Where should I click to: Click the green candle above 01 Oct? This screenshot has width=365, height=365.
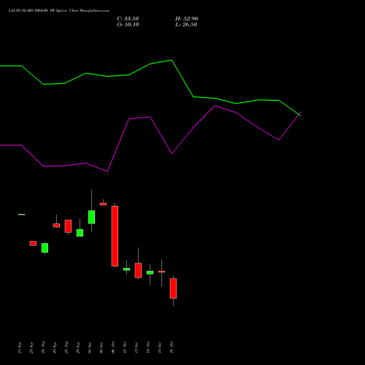91,217
